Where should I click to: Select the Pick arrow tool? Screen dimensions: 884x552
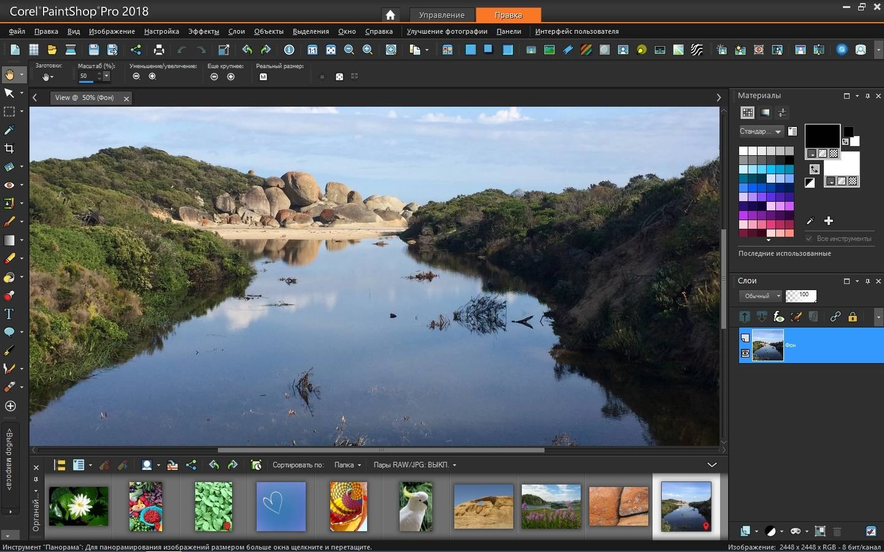point(9,93)
